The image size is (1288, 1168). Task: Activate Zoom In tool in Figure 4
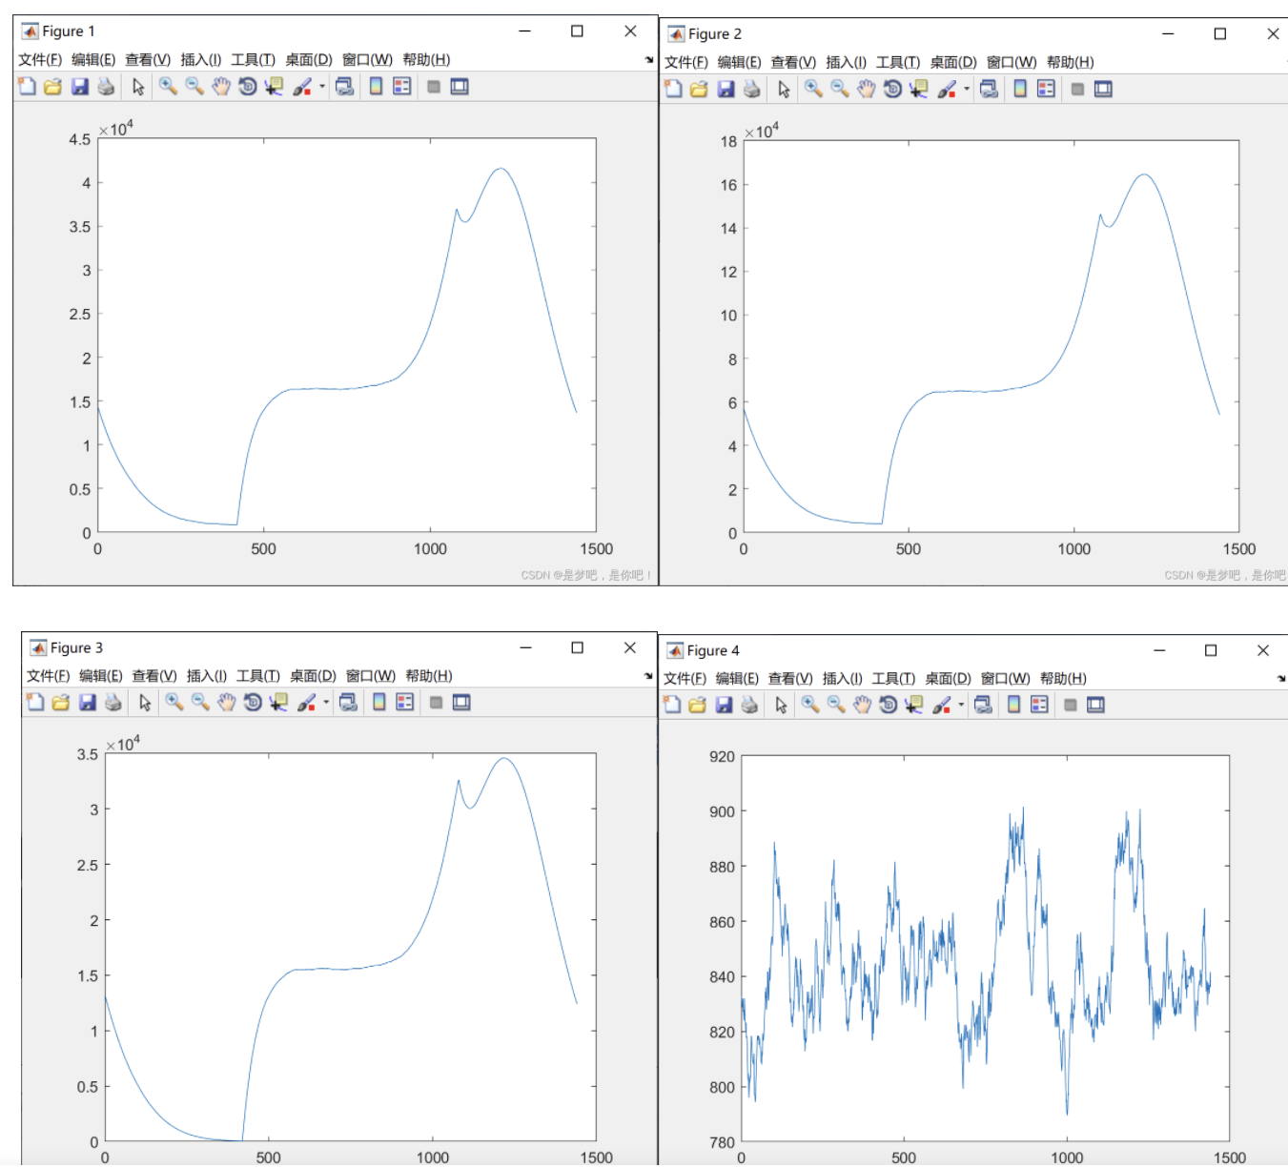[810, 706]
